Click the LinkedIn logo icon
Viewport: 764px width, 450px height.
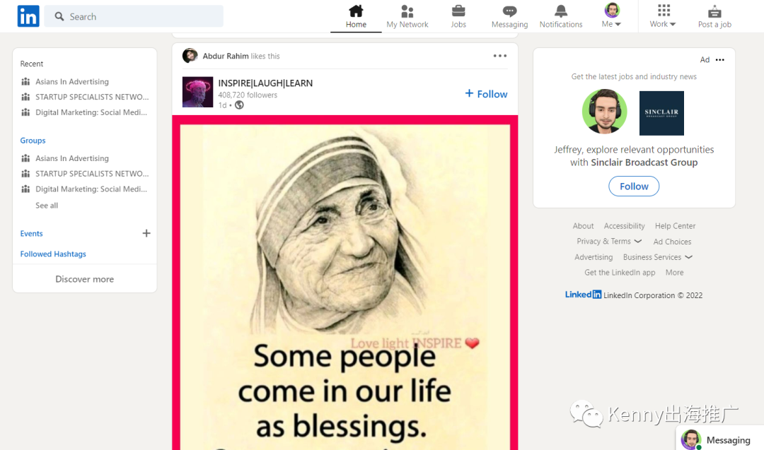28,16
